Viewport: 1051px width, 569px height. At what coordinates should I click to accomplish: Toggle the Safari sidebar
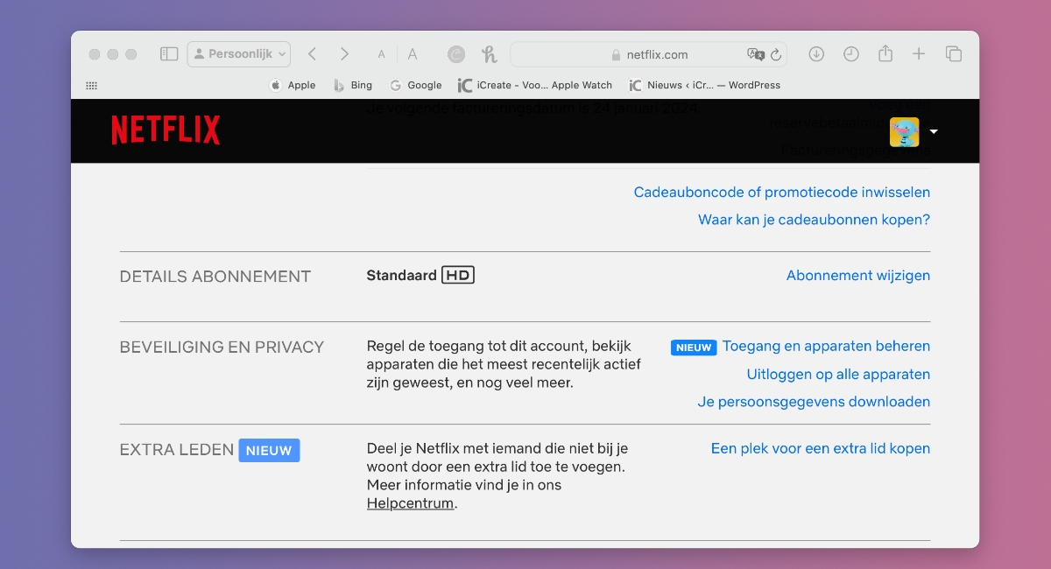click(168, 53)
